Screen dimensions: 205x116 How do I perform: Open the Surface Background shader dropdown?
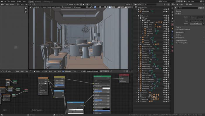pyautogui.click(x=197, y=17)
